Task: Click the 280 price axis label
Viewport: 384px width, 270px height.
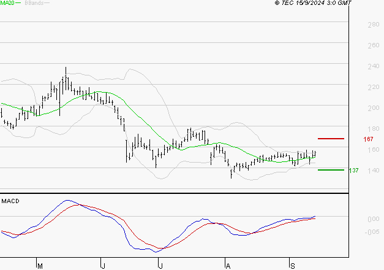Action: point(374,25)
